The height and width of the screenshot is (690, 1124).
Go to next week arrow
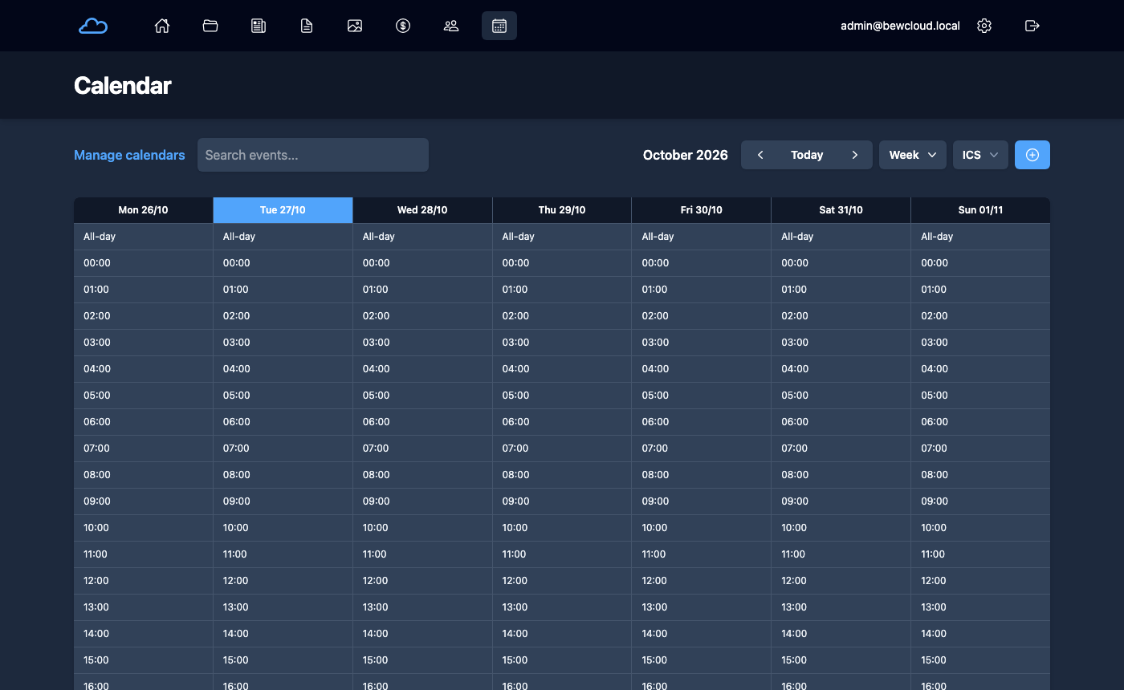[x=855, y=155]
